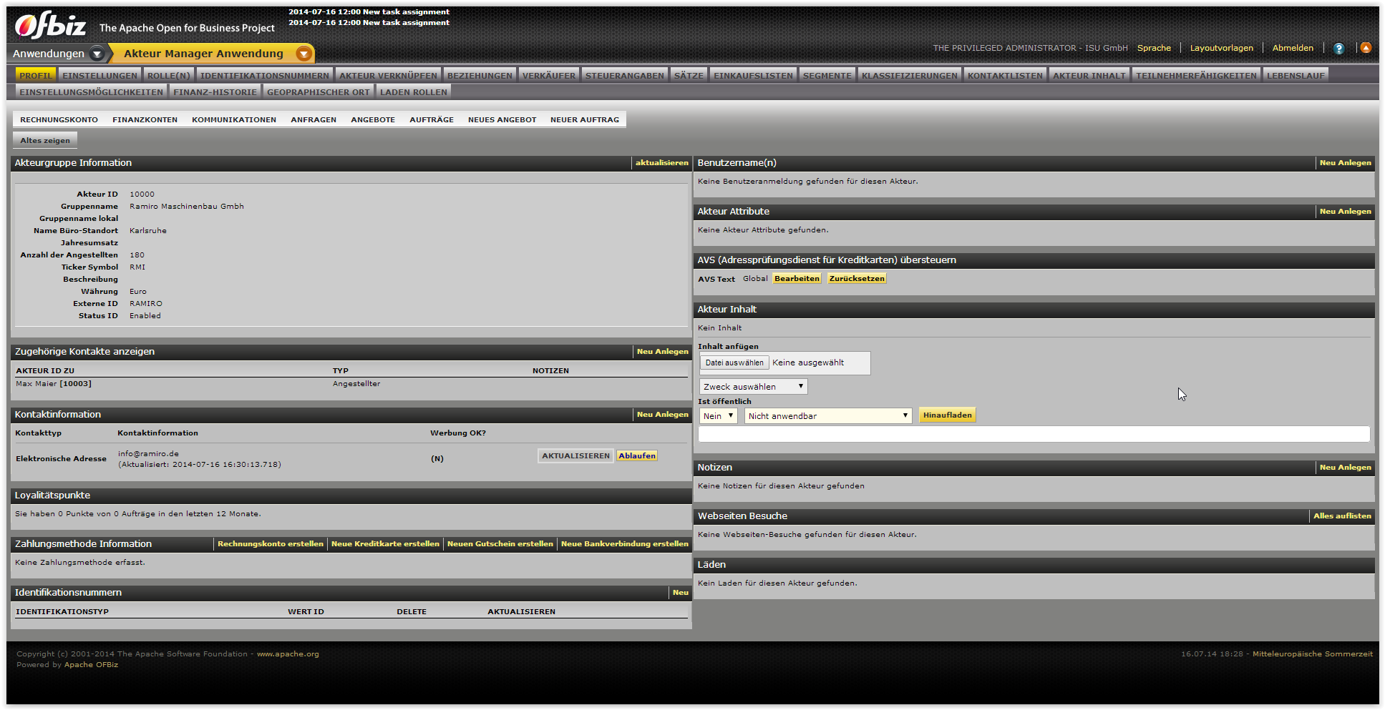Click the OFBiz logo
The image size is (1385, 710).
[x=51, y=26]
